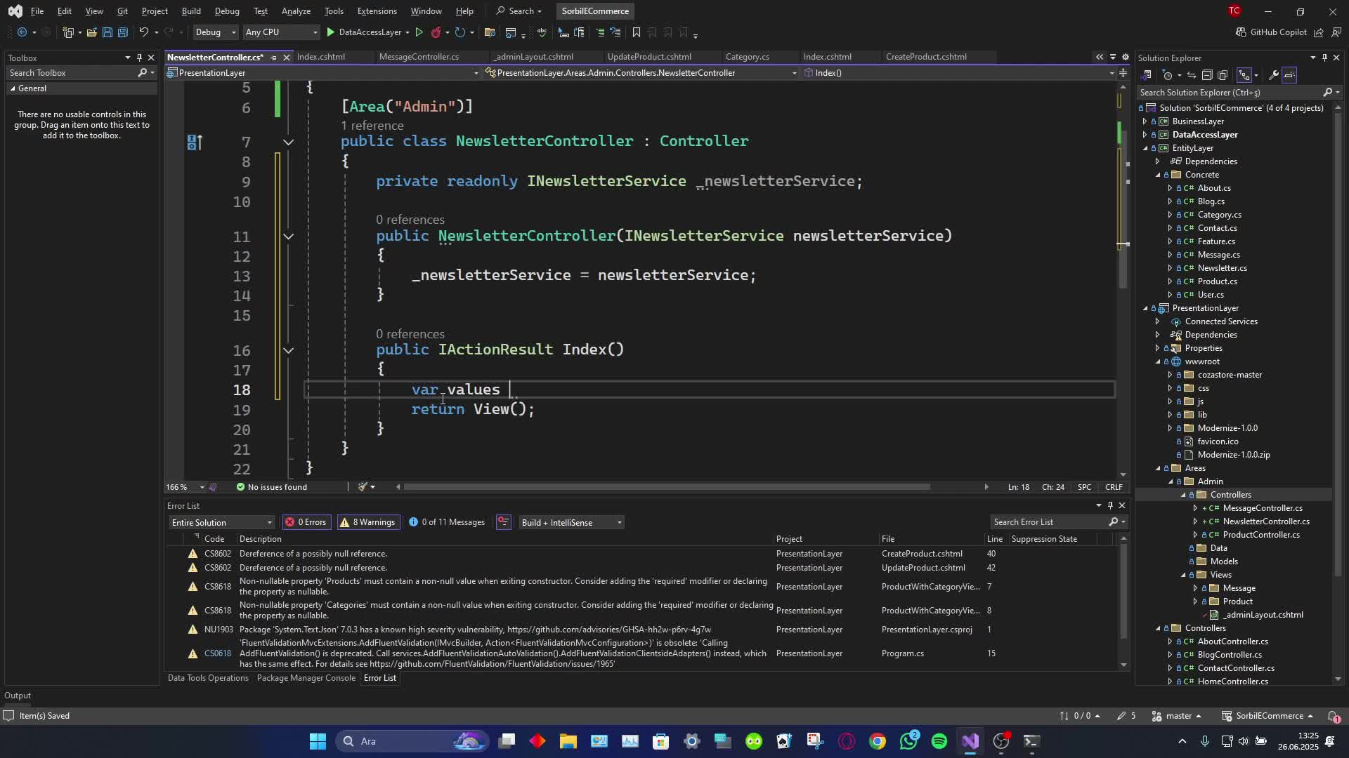
Task: Click Collapse All icon in Solution Explorer
Action: (1207, 75)
